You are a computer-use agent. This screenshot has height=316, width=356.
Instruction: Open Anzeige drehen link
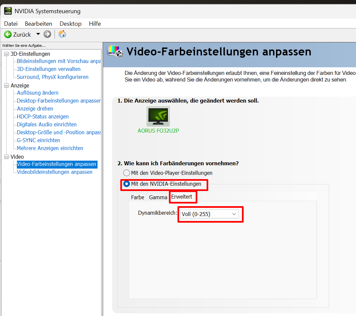click(x=35, y=109)
